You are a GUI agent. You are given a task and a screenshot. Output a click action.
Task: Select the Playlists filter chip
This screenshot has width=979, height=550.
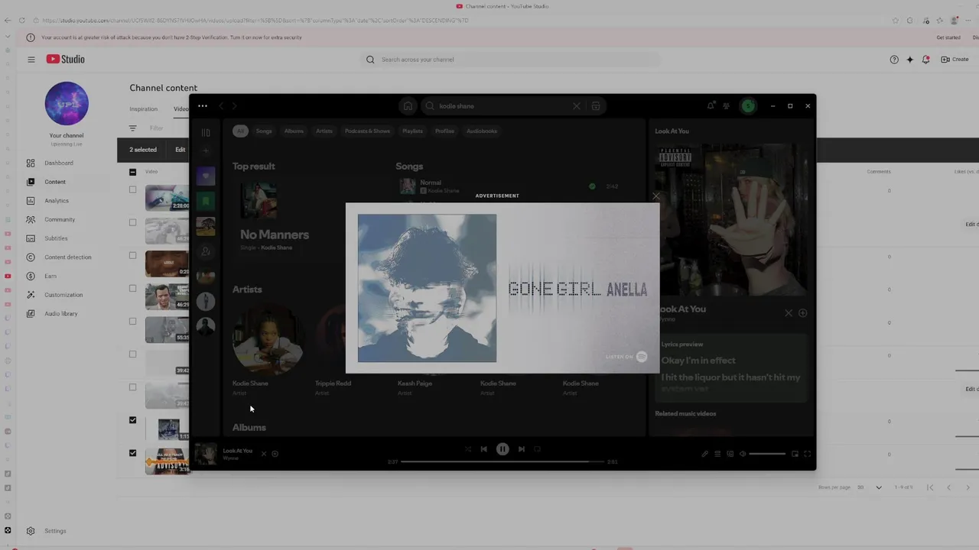(412, 131)
